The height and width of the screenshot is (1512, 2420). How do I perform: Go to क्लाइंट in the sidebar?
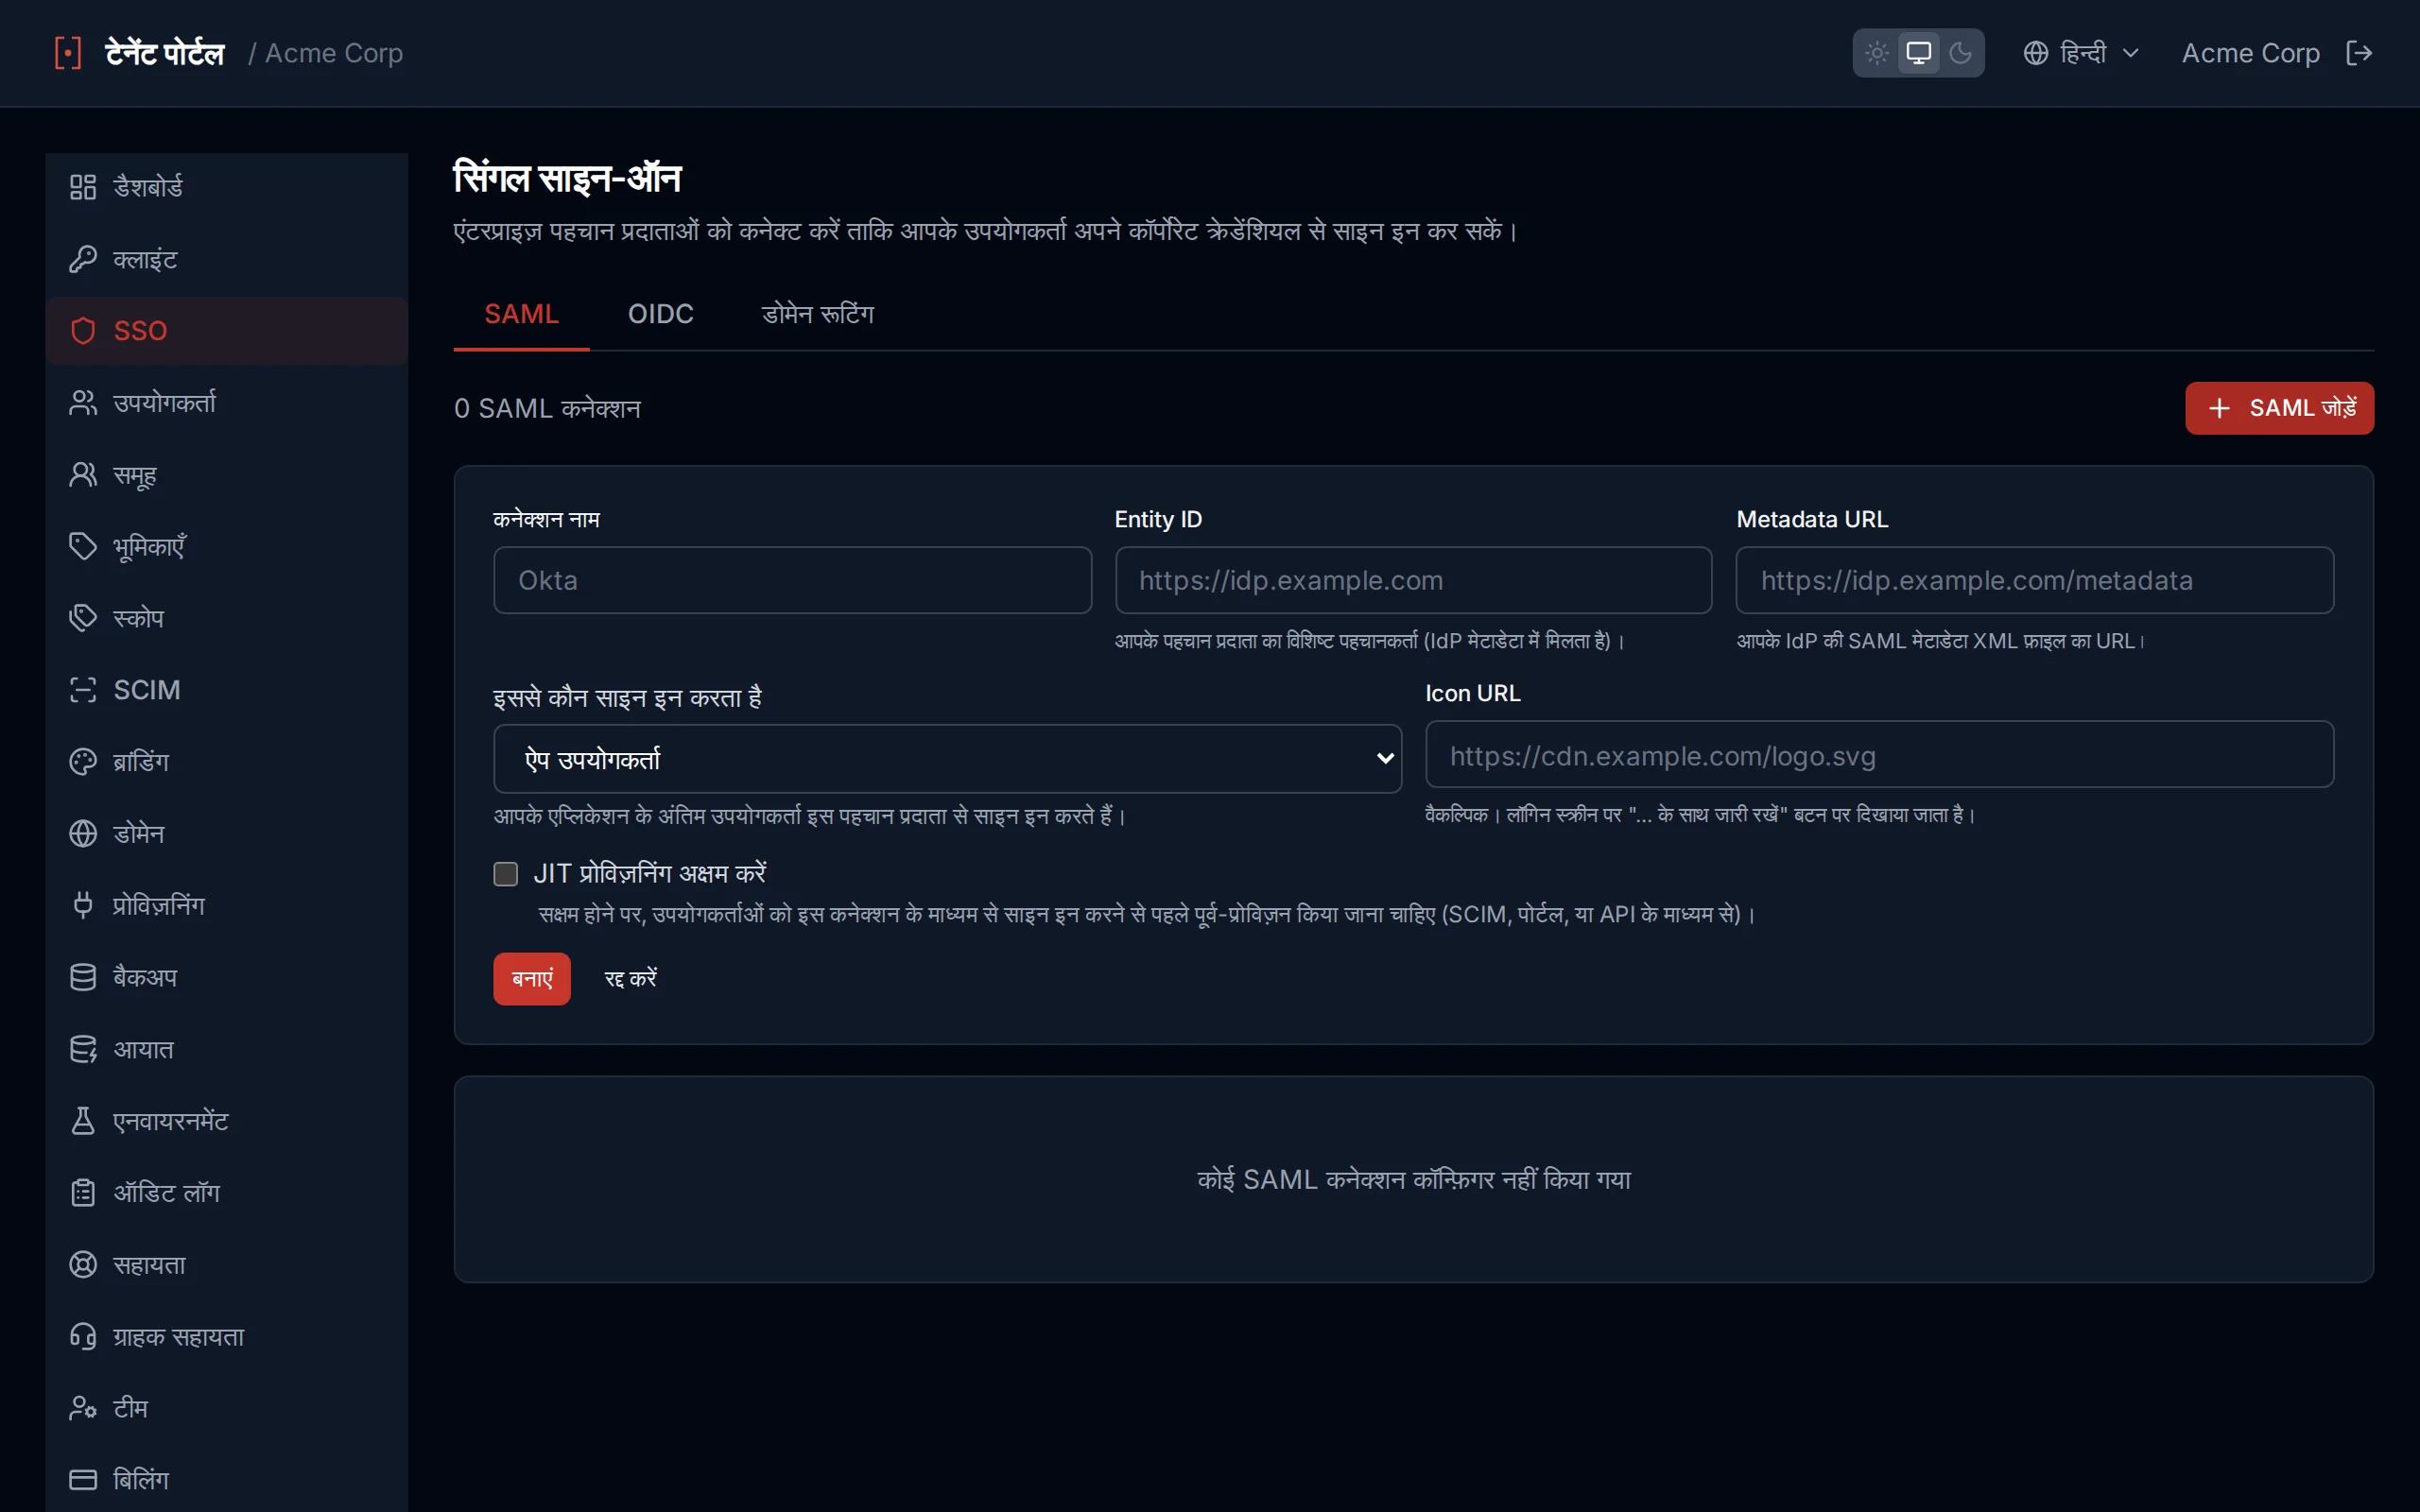pyautogui.click(x=227, y=259)
